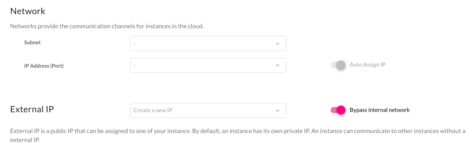Open the External IP dropdown
Image resolution: width=476 pixels, height=155 pixels.
(208, 110)
